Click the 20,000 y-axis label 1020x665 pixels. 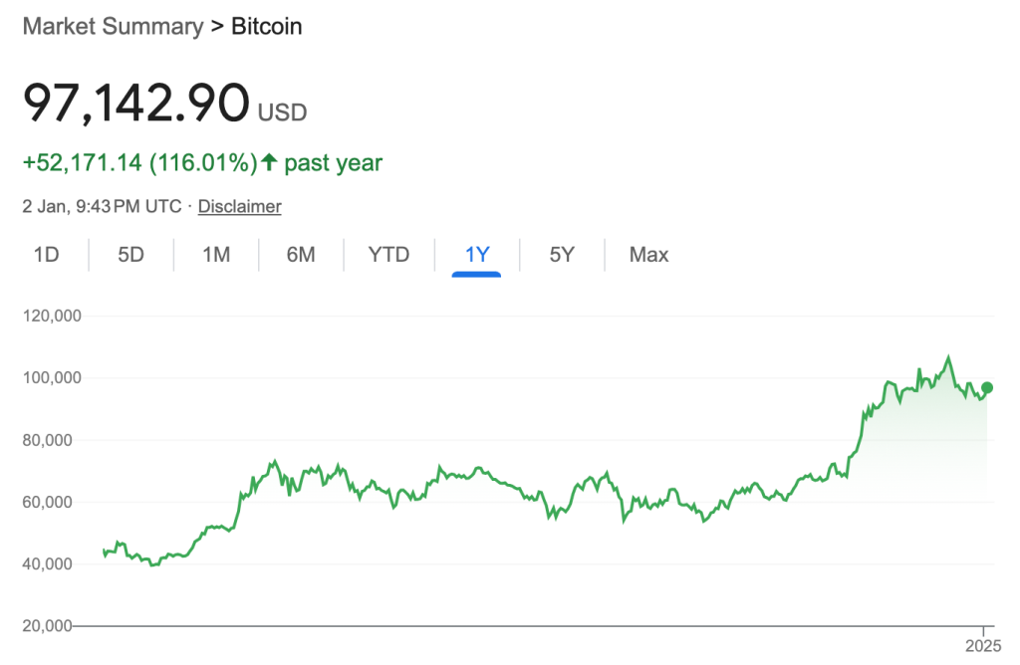point(52,626)
